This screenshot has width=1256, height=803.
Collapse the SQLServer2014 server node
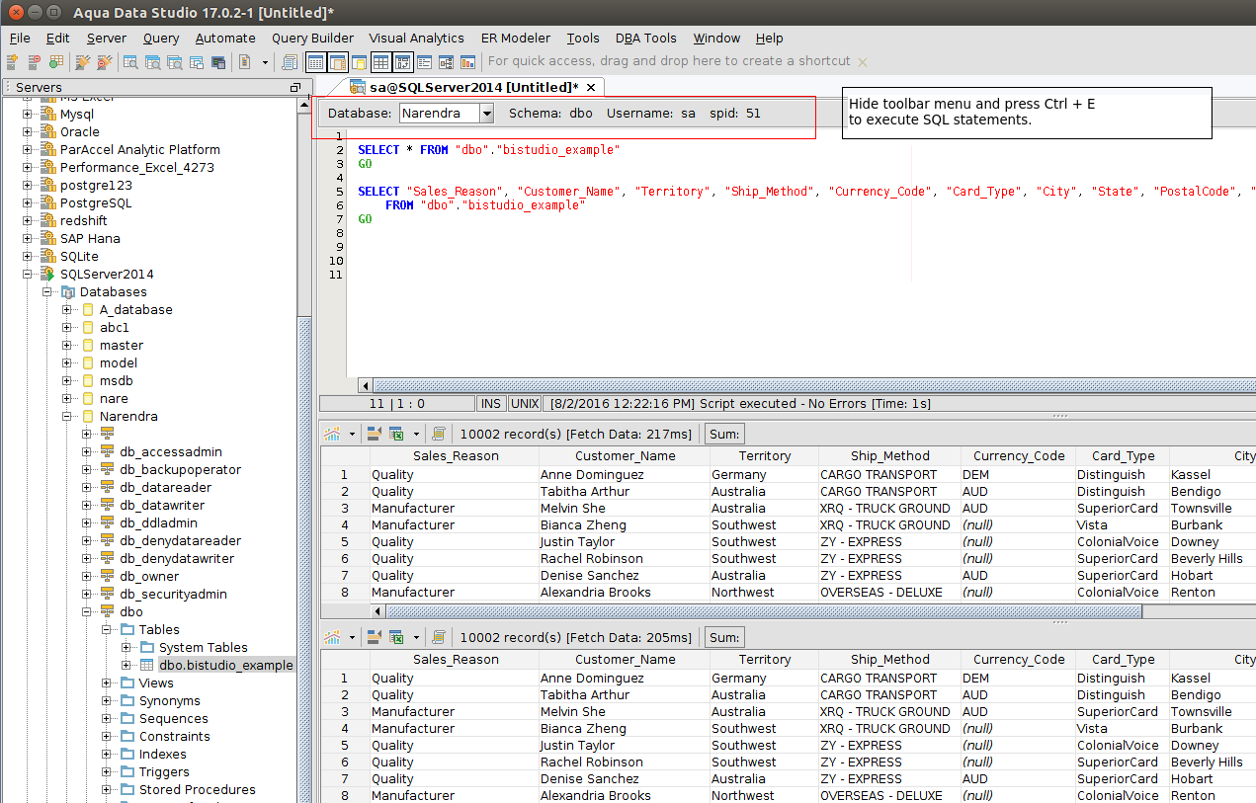tap(28, 275)
